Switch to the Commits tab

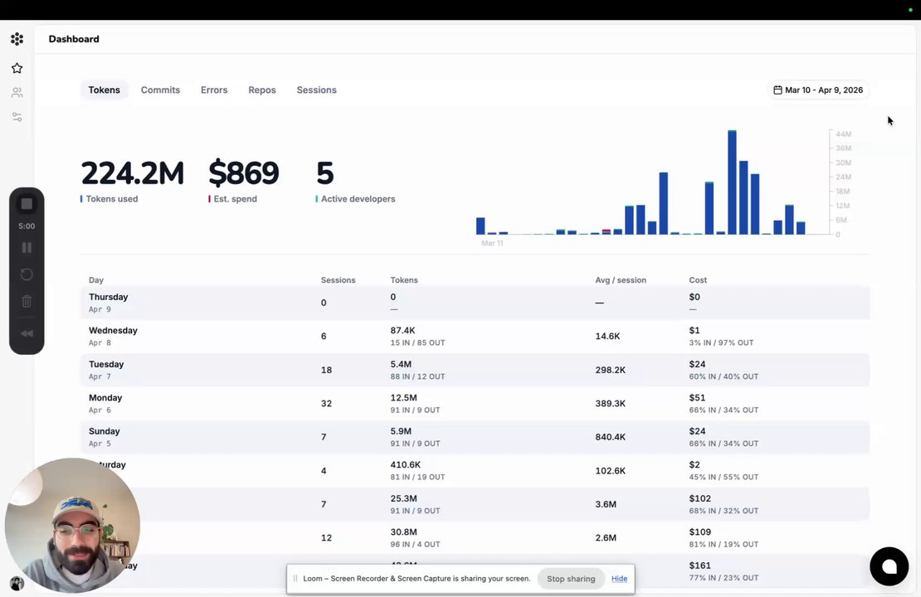click(x=160, y=90)
